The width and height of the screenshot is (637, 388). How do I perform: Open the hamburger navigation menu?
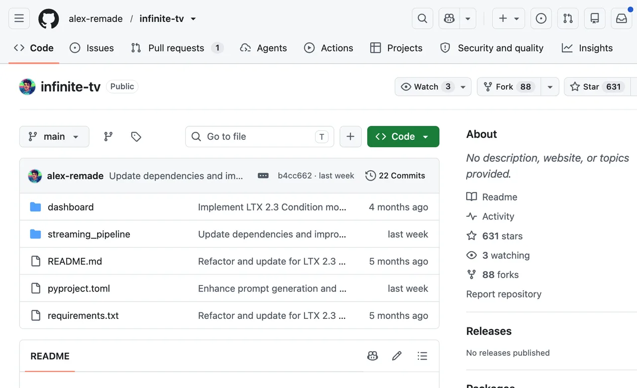point(19,18)
